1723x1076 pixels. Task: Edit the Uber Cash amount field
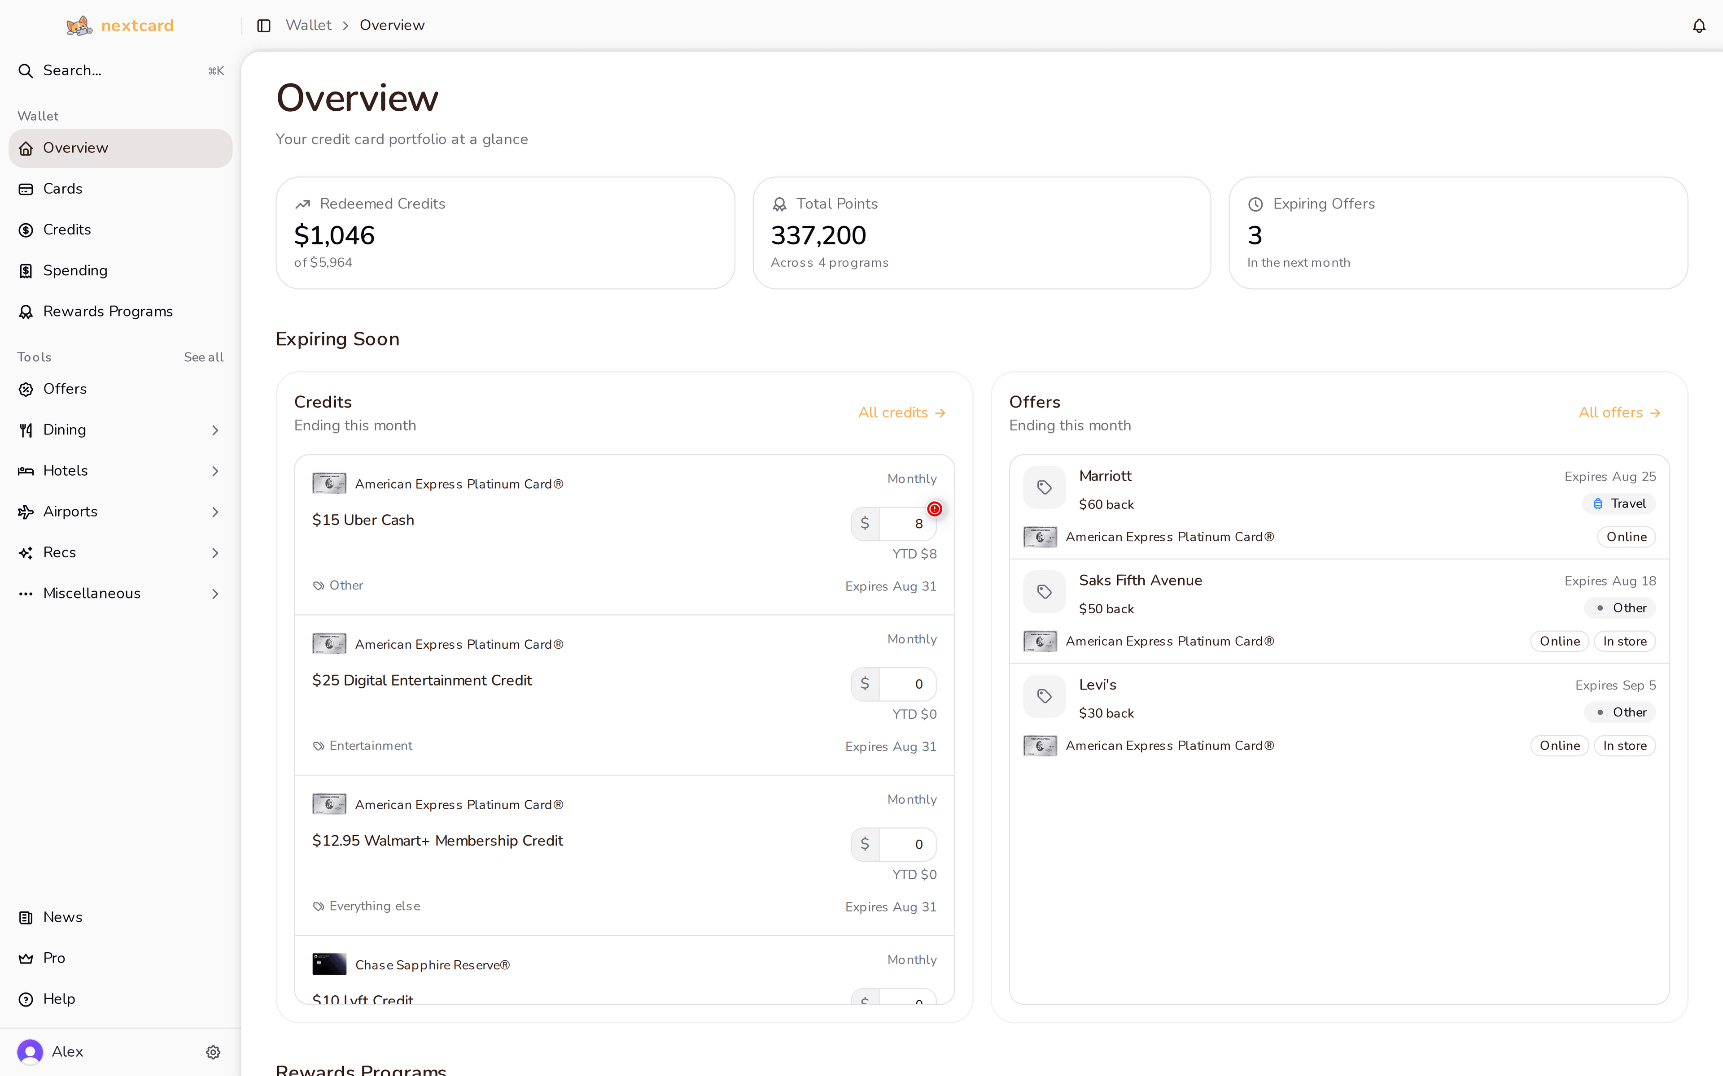click(907, 524)
